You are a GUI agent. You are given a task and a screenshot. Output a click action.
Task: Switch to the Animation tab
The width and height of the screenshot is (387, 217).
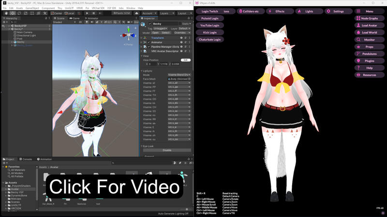coord(45,159)
